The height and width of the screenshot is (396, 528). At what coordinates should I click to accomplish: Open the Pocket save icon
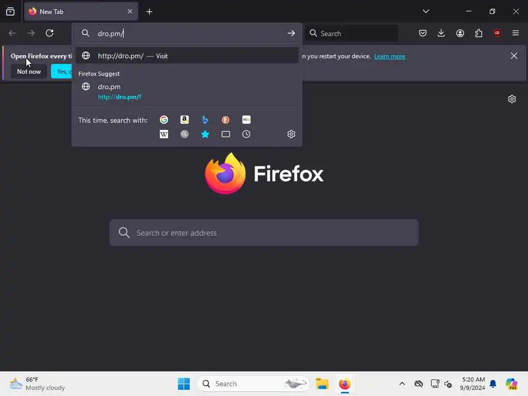[423, 33]
